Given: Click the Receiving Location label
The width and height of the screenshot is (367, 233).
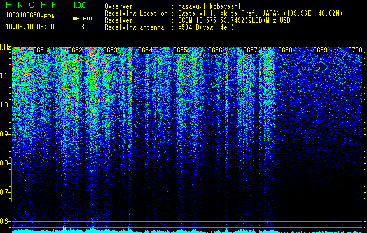Looking at the screenshot, I should (136, 13).
